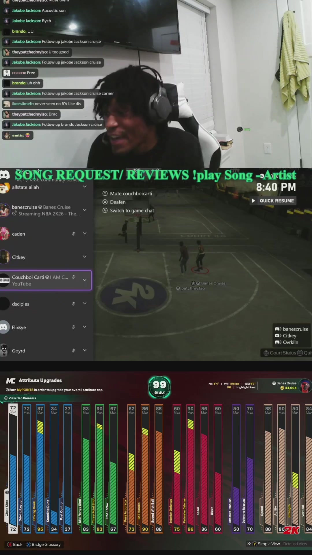Click the QUICK RESUME button

pos(273,201)
